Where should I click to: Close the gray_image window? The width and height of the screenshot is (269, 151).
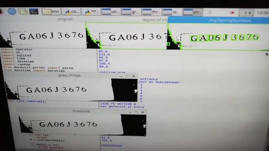pyautogui.click(x=134, y=76)
